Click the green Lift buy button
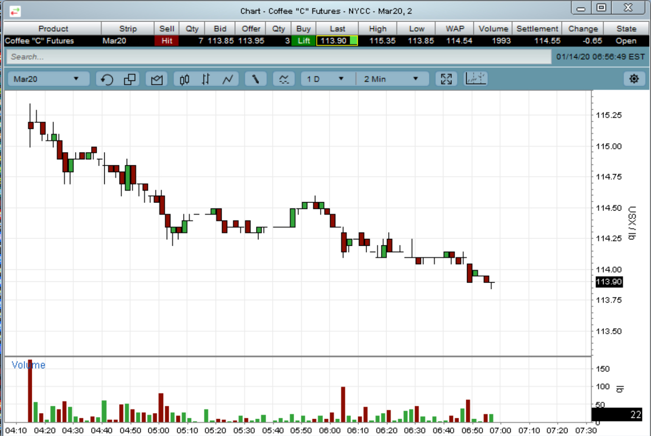 [x=304, y=41]
